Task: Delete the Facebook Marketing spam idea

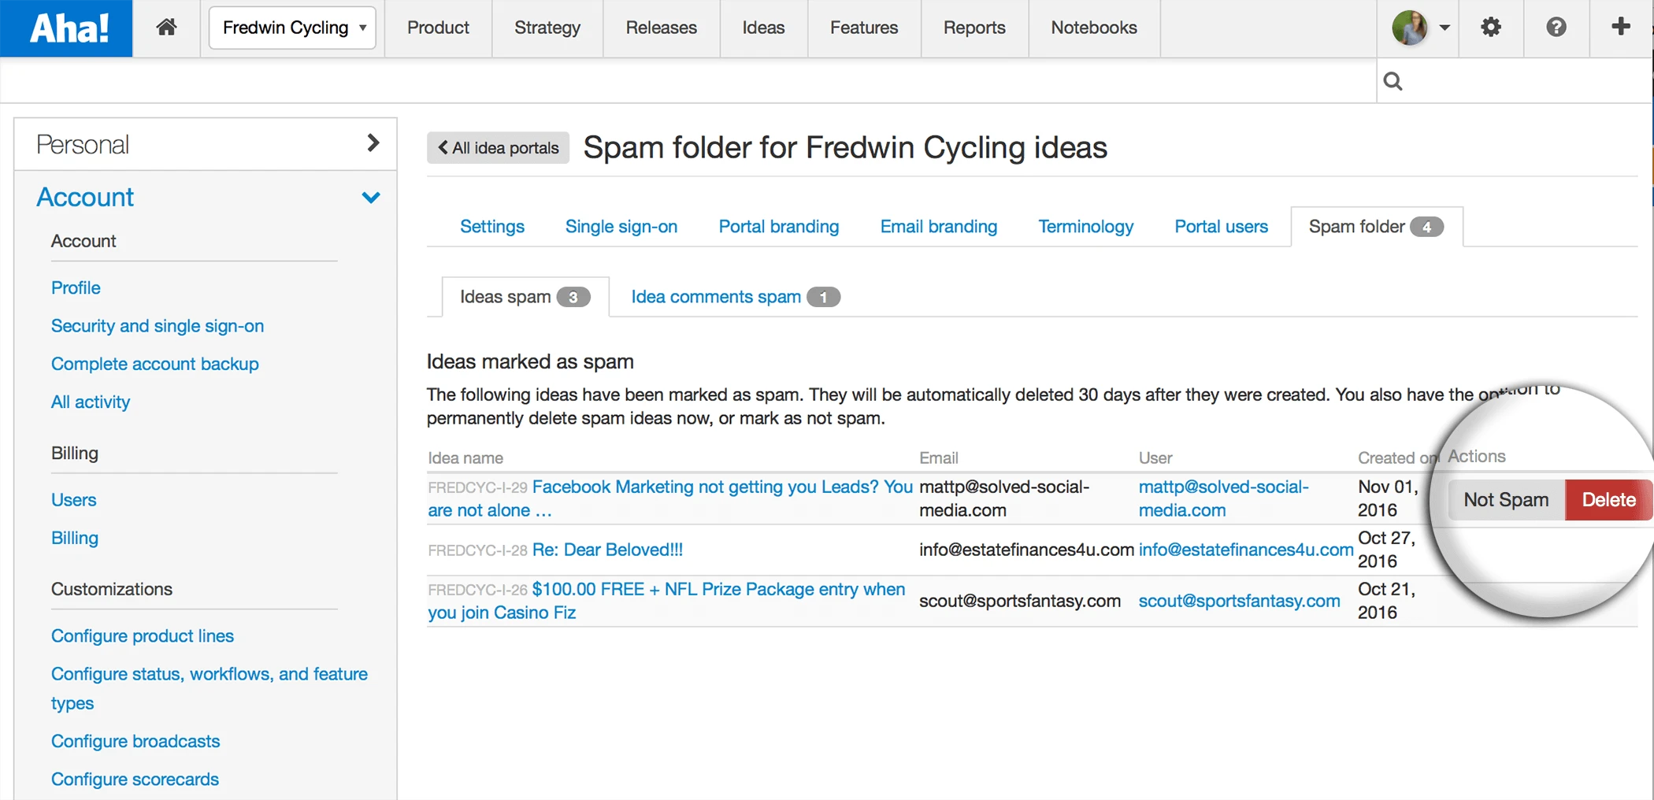Action: (x=1608, y=500)
